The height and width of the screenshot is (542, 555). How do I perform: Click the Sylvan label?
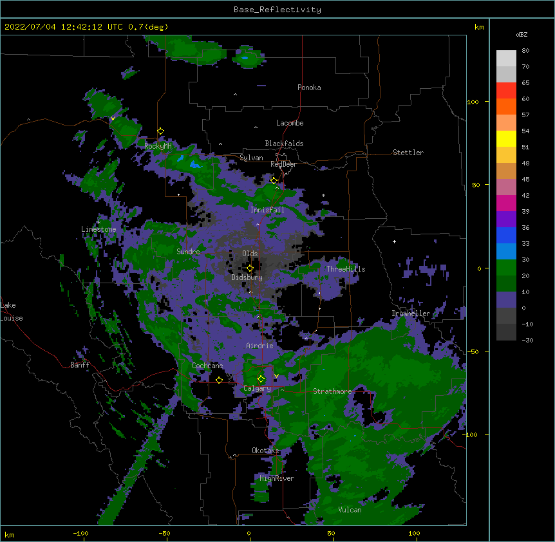(251, 158)
